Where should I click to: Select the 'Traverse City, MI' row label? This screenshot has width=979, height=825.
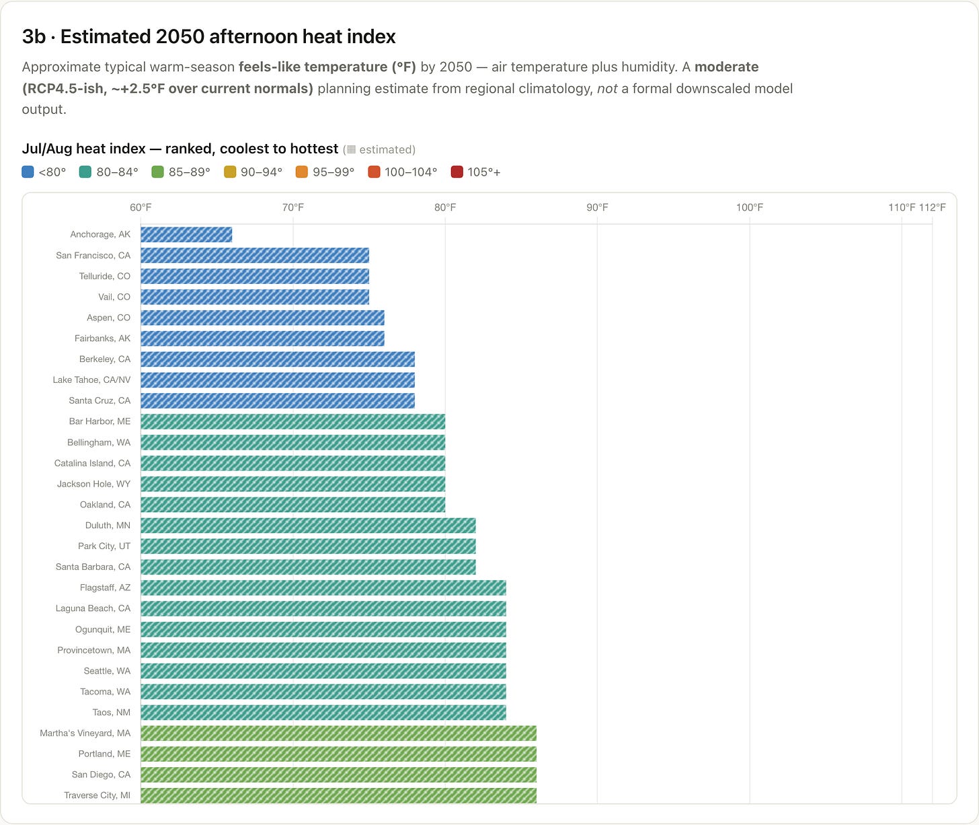[97, 796]
